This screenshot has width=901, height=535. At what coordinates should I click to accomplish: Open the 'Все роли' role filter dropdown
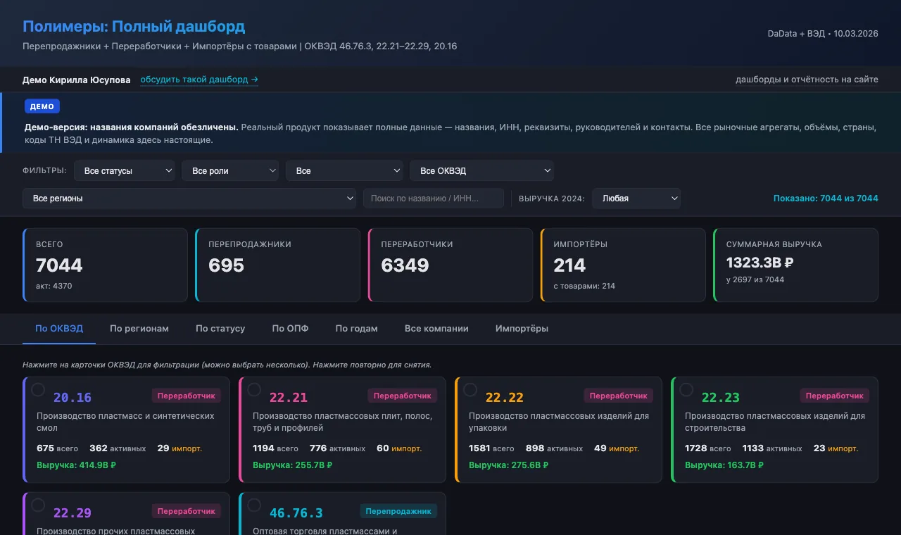click(x=231, y=171)
